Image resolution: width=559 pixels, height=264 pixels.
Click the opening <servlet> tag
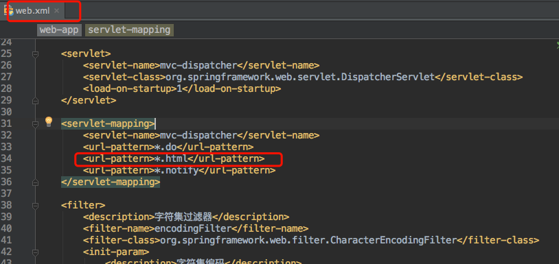point(86,53)
